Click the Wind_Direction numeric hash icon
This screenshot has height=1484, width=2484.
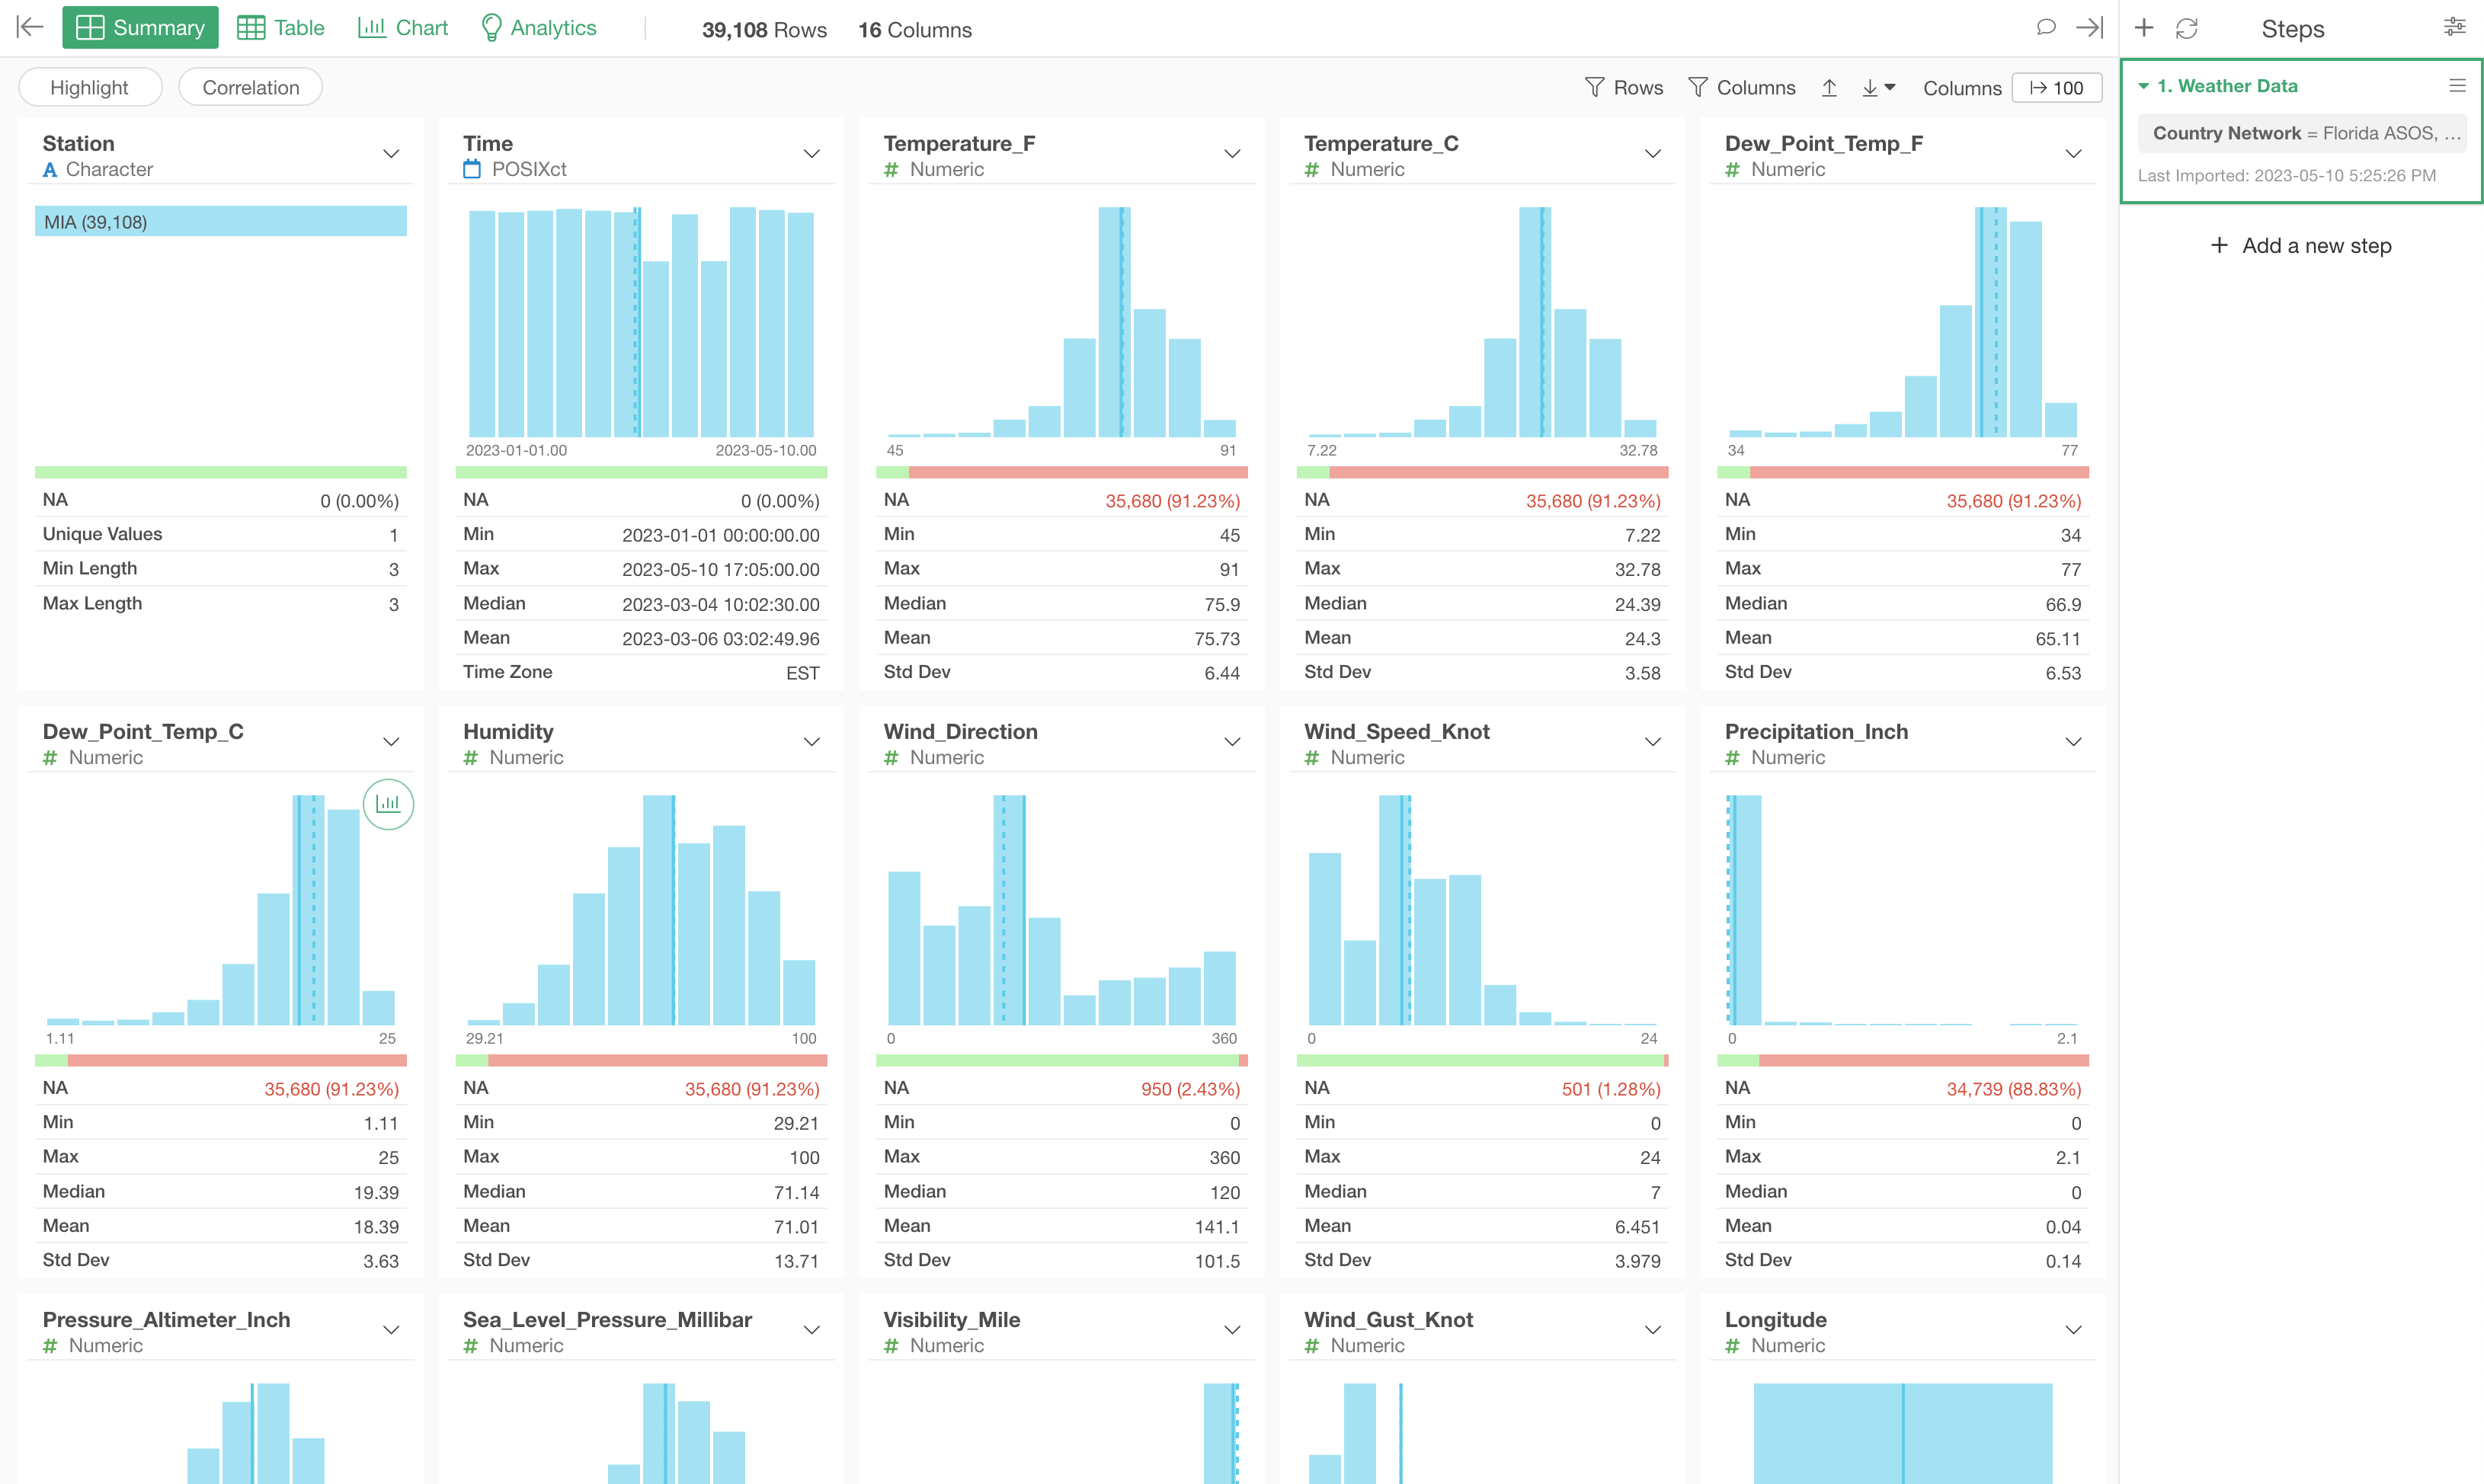(892, 758)
